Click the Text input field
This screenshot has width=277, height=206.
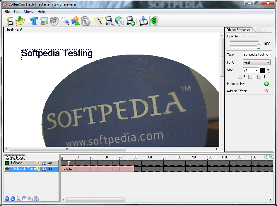coord(257,55)
